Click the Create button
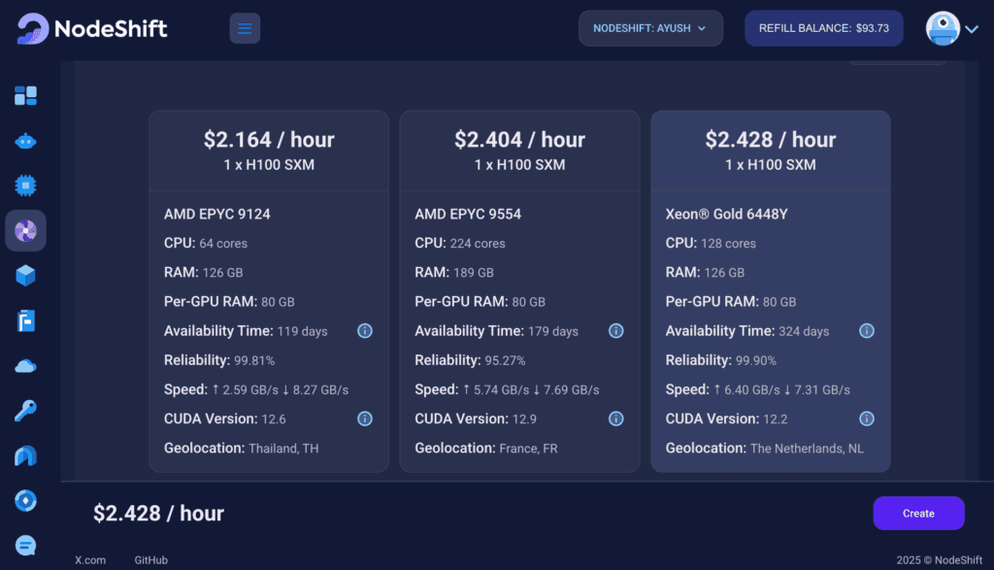Screen dimensions: 994x570 coord(918,514)
